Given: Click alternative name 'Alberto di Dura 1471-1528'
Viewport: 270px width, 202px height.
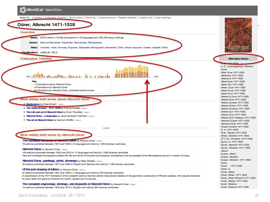Looking at the screenshot, I should pos(235,97).
